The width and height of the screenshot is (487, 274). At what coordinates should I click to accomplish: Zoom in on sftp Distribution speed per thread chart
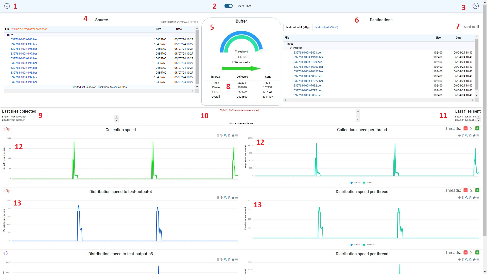[x=459, y=198]
